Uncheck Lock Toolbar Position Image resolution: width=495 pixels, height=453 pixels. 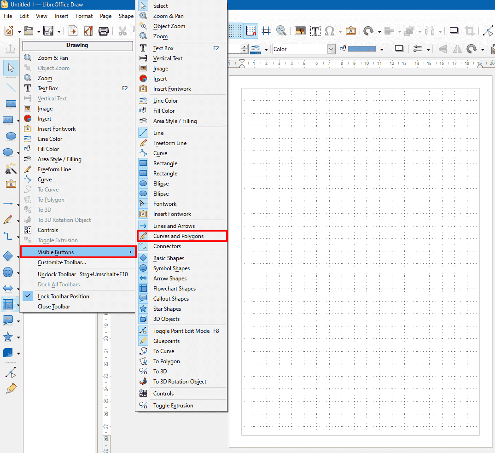click(x=63, y=296)
